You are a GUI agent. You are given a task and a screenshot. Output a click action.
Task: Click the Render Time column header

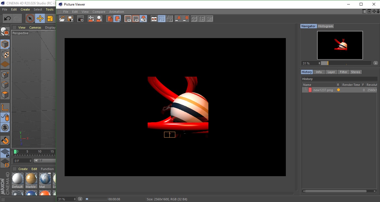click(351, 85)
